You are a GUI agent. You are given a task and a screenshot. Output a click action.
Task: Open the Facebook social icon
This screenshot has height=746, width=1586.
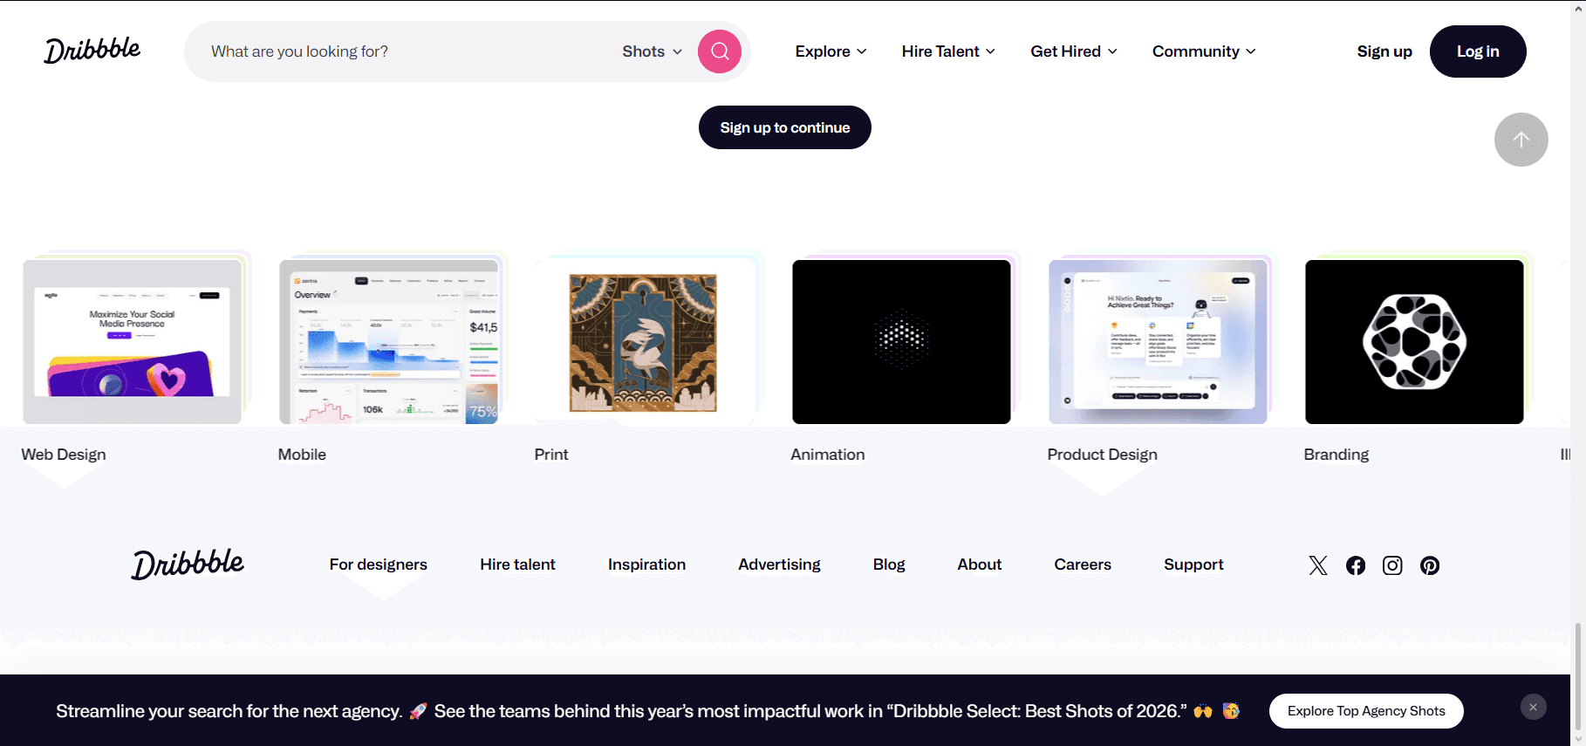click(1356, 565)
